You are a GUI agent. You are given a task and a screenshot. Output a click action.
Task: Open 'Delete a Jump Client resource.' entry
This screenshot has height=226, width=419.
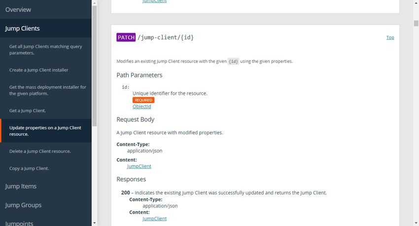(40, 151)
